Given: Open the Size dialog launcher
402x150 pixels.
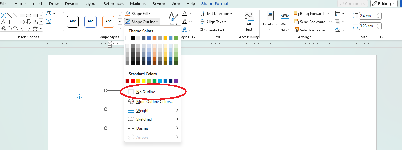Looking at the screenshot, I should tap(382, 37).
